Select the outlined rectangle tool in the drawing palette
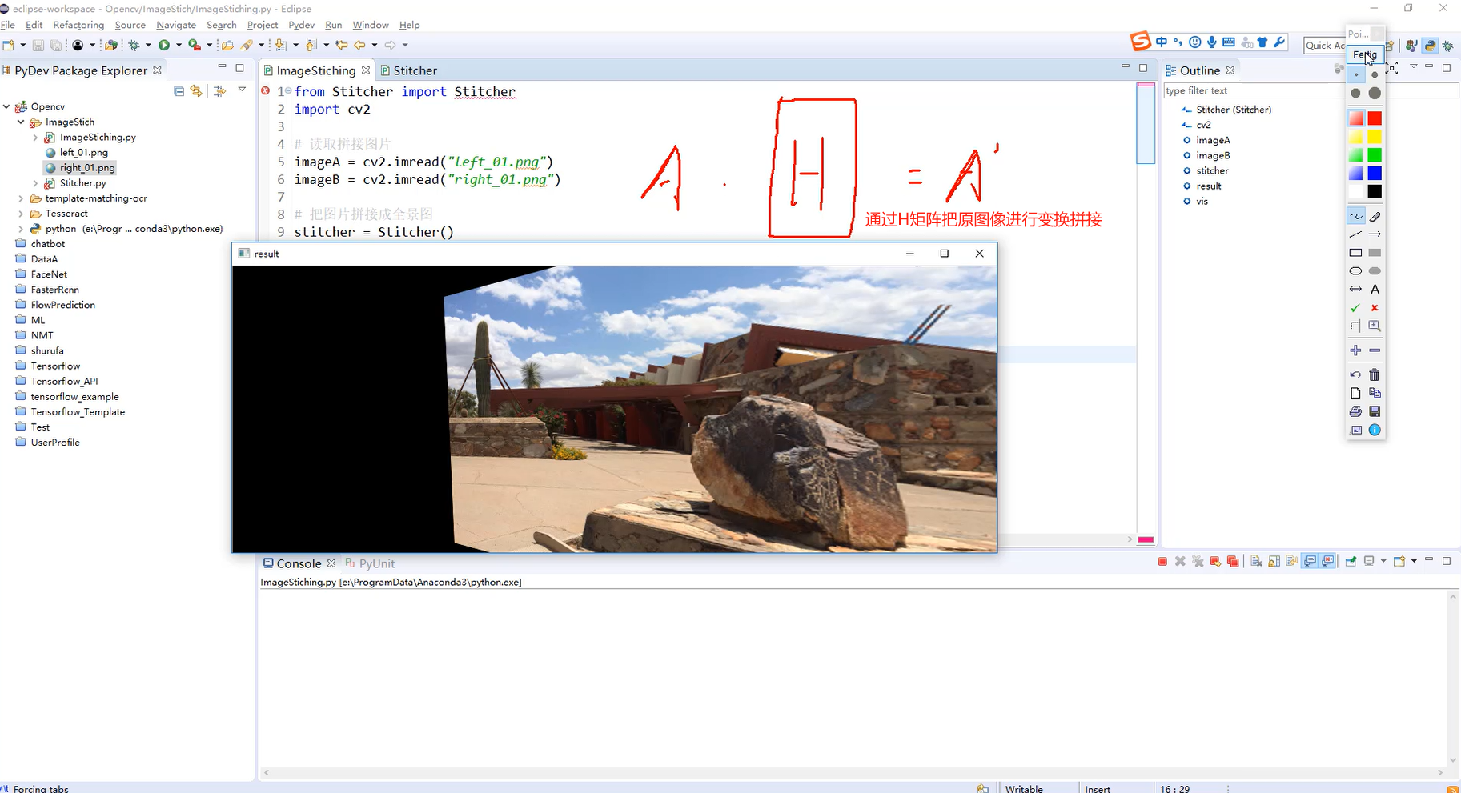 pos(1355,253)
